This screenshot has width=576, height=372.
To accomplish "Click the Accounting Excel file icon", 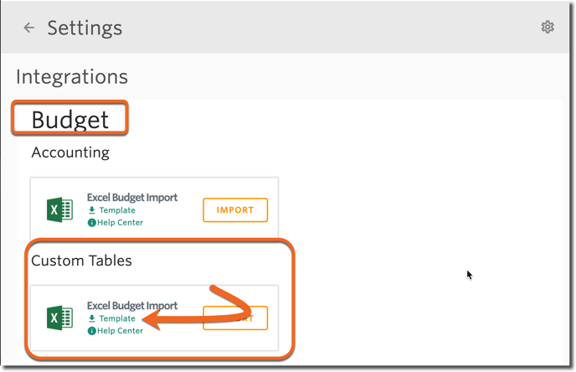I will click(x=60, y=210).
